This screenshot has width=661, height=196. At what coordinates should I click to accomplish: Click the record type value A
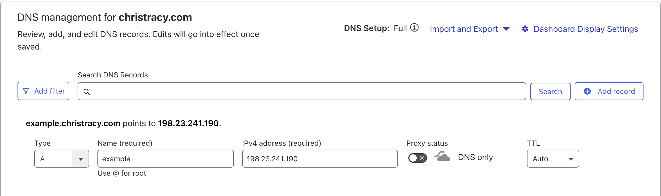tap(42, 159)
